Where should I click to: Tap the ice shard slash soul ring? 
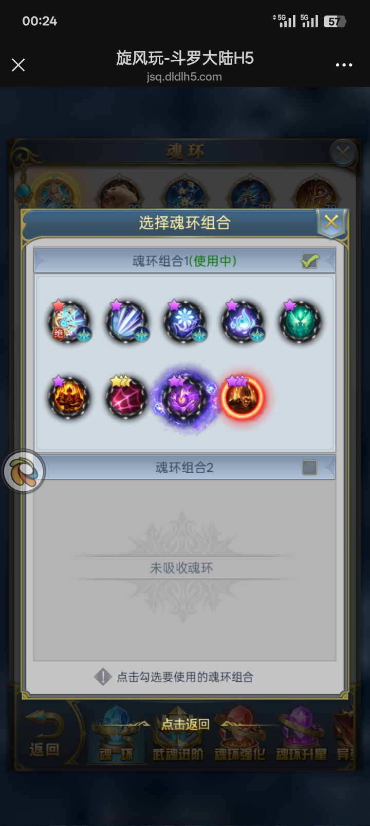[127, 322]
